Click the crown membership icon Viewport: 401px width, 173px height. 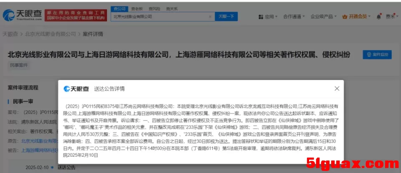coord(345,17)
